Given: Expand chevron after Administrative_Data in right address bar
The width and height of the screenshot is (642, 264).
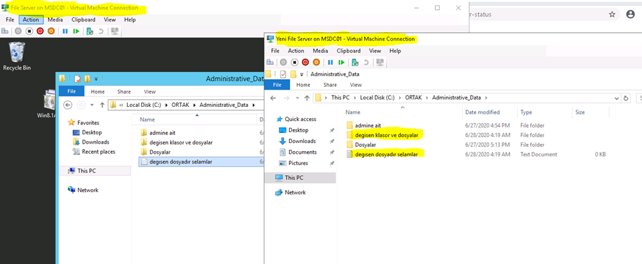Looking at the screenshot, I should [486, 98].
